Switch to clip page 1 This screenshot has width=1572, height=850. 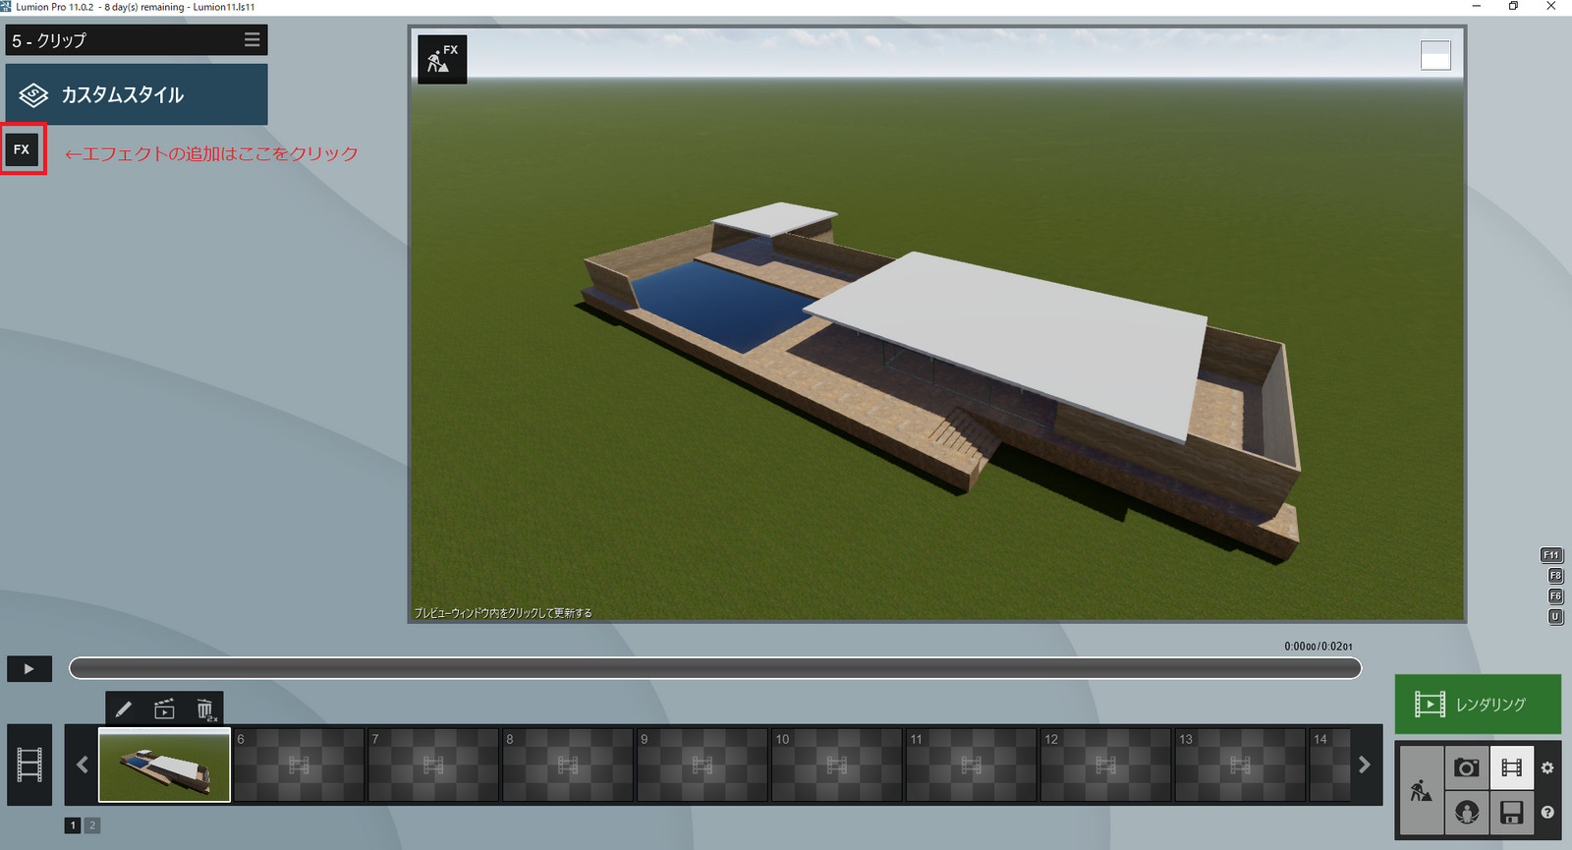pyautogui.click(x=74, y=825)
